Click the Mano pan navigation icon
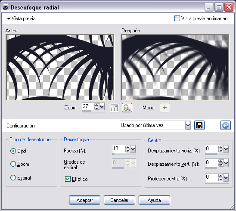The image size is (236, 211). click(x=165, y=108)
